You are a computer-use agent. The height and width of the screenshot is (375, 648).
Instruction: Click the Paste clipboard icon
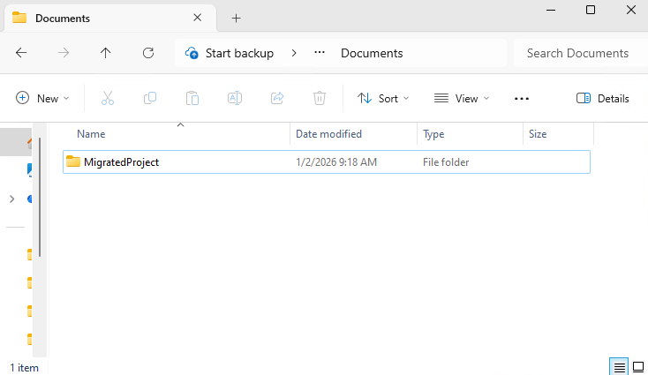(x=192, y=98)
